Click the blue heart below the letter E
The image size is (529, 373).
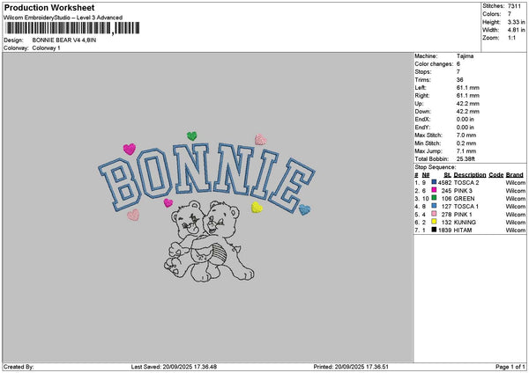304,209
